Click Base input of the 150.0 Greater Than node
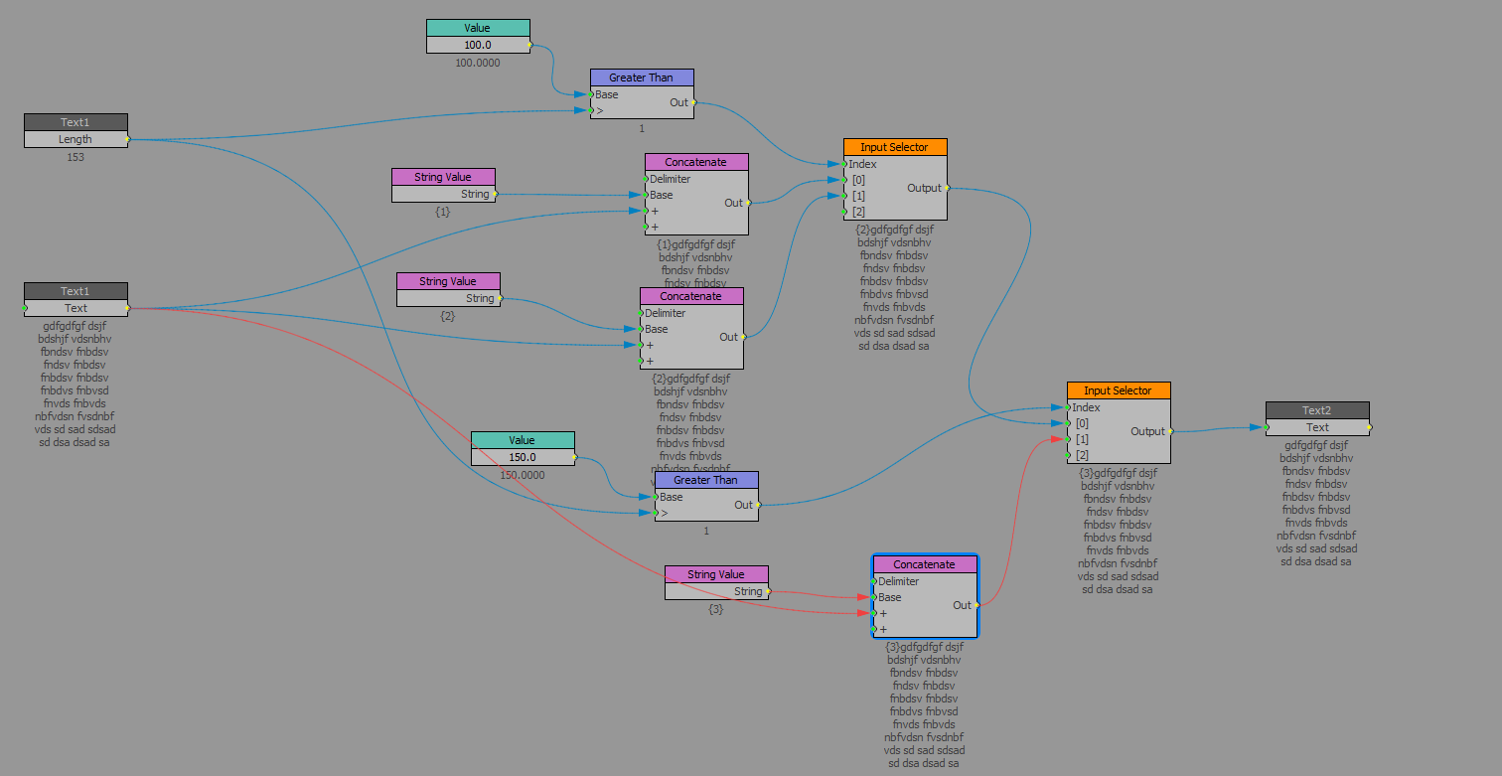Viewport: 1502px width, 776px height. (x=656, y=497)
